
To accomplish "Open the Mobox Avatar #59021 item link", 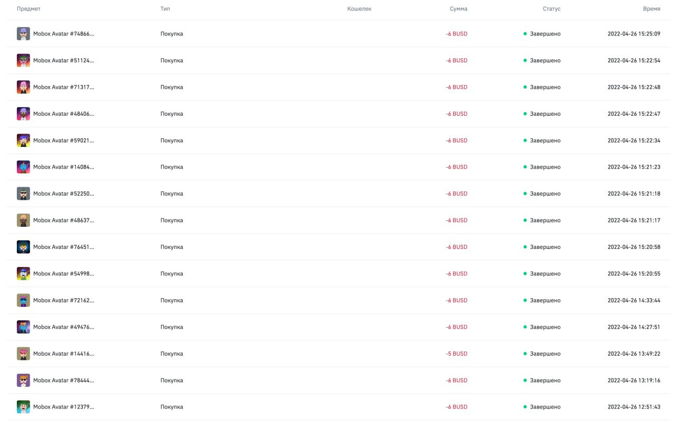I will (63, 141).
